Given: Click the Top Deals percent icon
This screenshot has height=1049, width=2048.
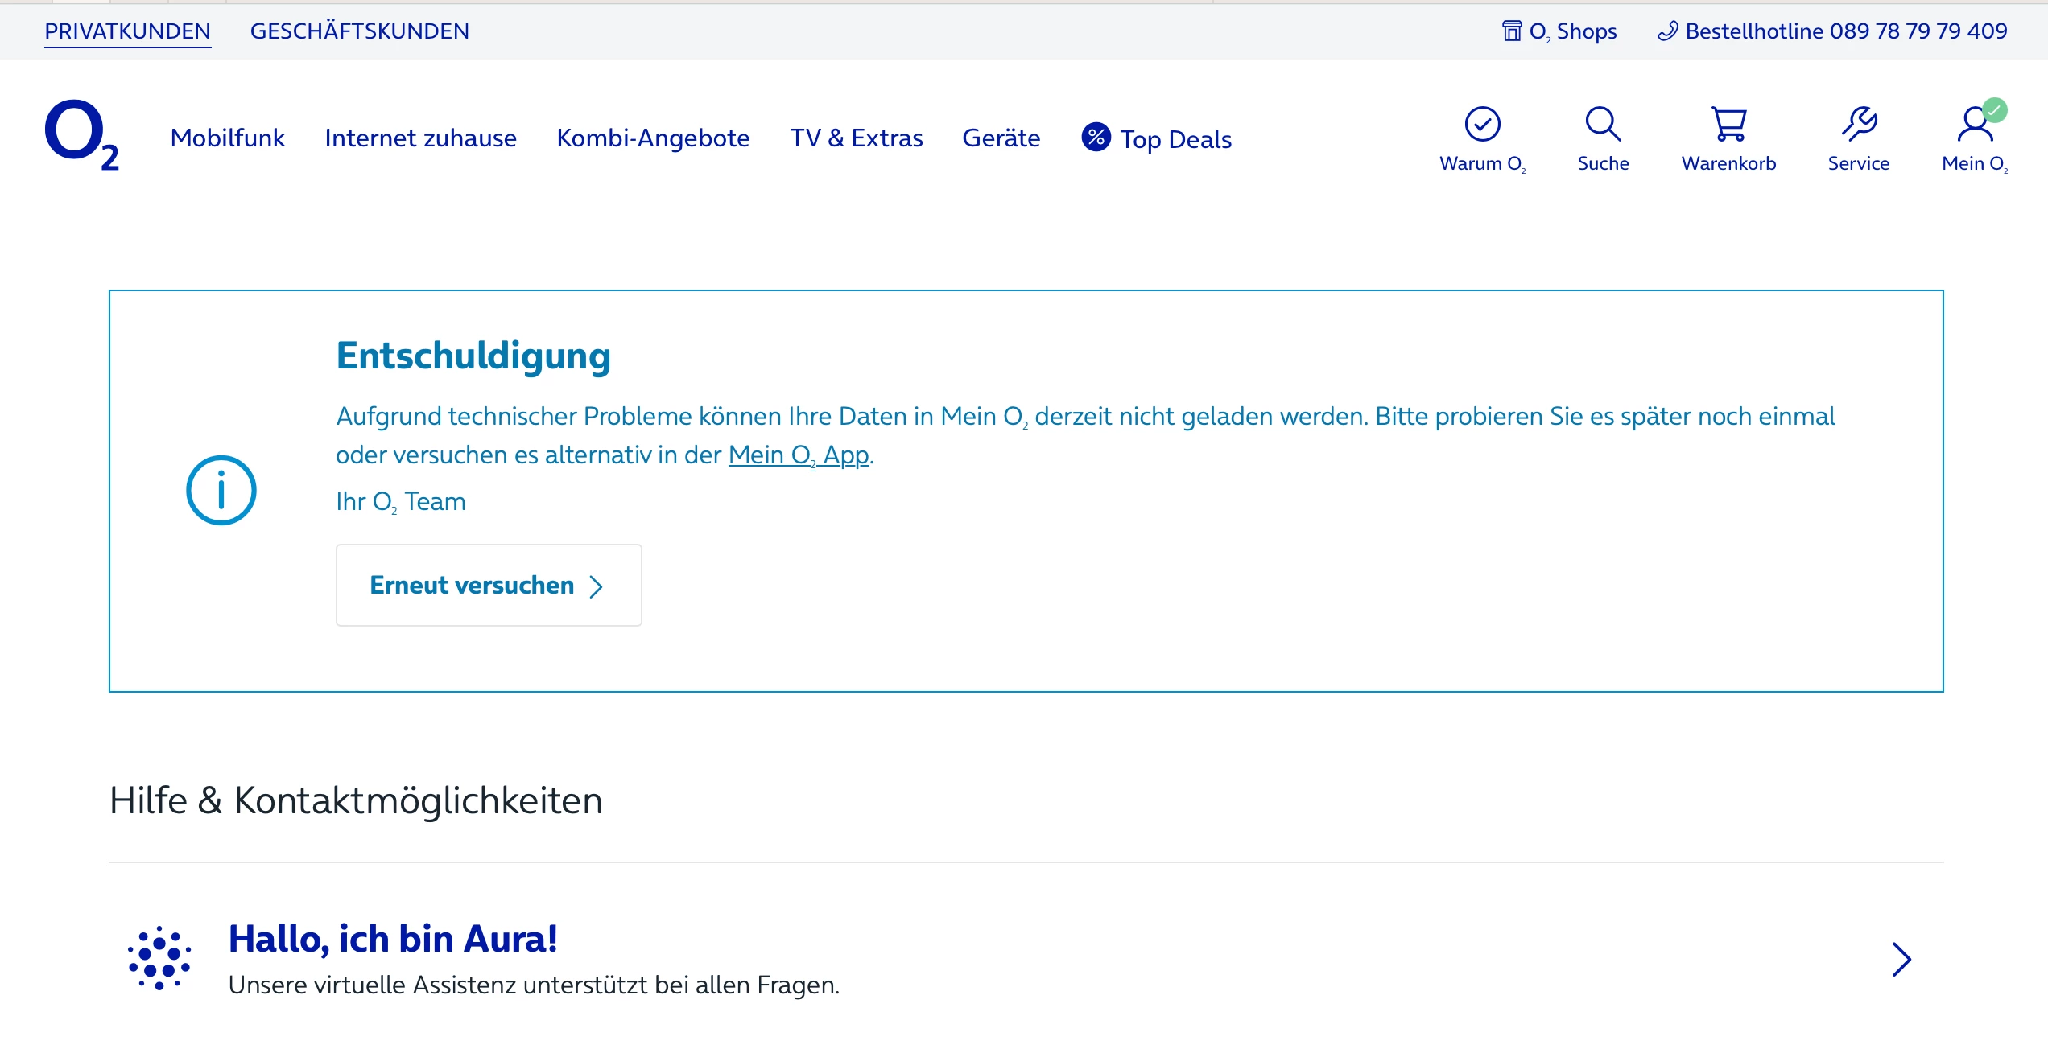Looking at the screenshot, I should 1096,138.
